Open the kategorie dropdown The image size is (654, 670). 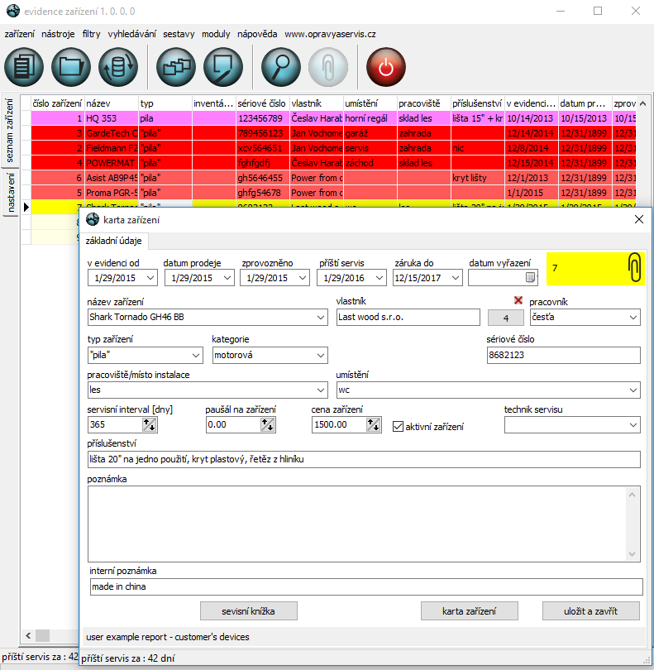pos(321,355)
